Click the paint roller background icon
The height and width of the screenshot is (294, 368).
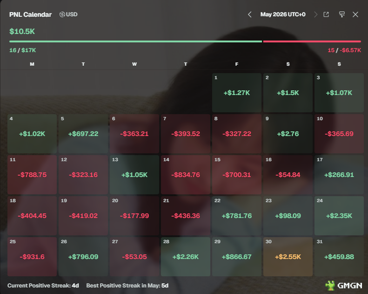click(342, 14)
